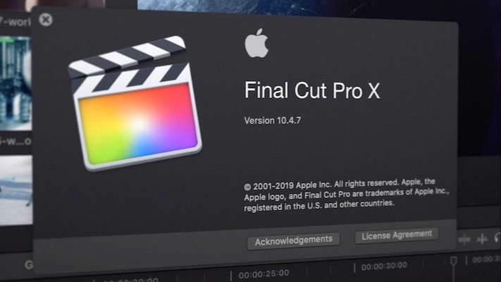This screenshot has width=501, height=282.
Task: Toggle the headphones solo icon
Action: (x=497, y=238)
